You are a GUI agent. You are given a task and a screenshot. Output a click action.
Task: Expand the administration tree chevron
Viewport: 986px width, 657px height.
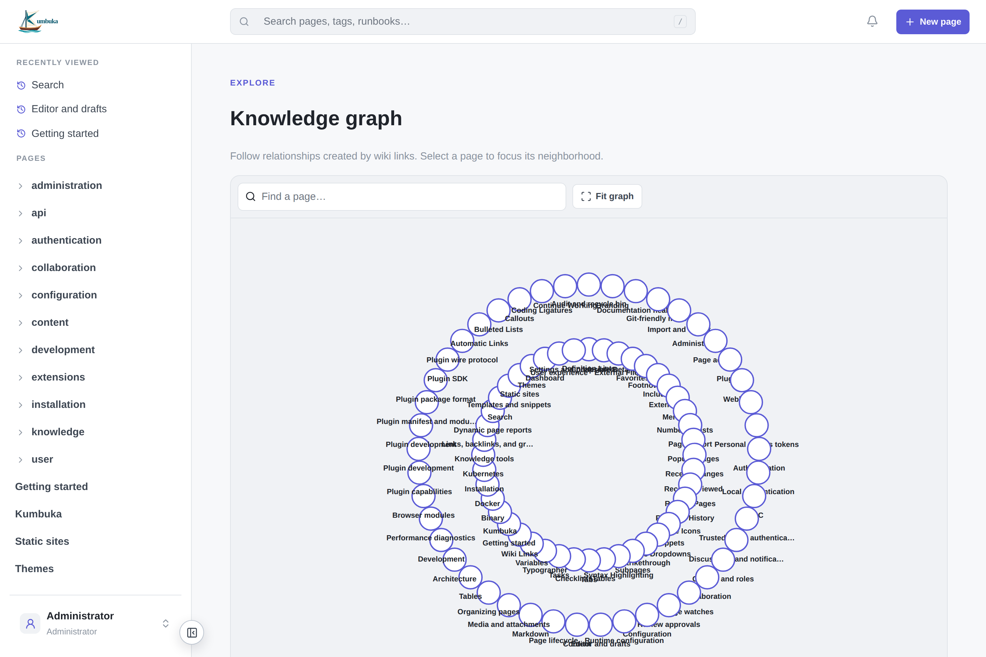(x=20, y=185)
